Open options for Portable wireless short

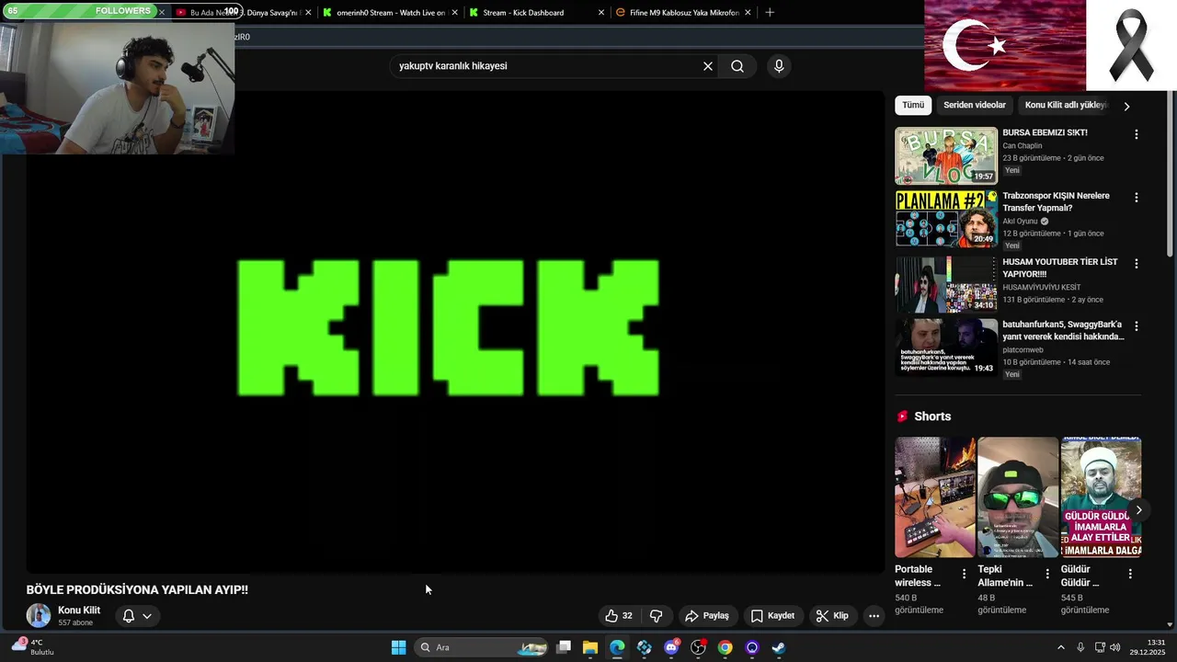965,574
